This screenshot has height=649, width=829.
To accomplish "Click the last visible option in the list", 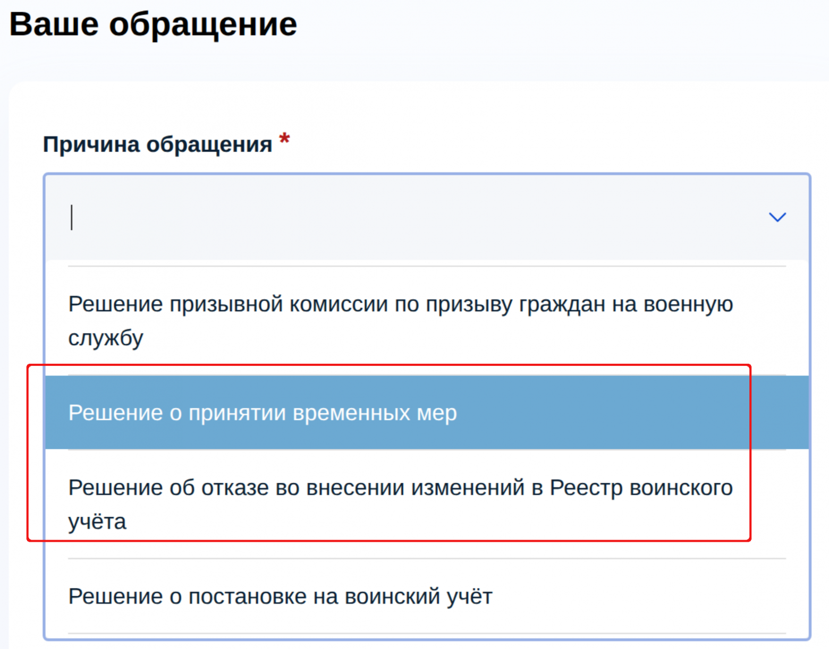I will 280,596.
